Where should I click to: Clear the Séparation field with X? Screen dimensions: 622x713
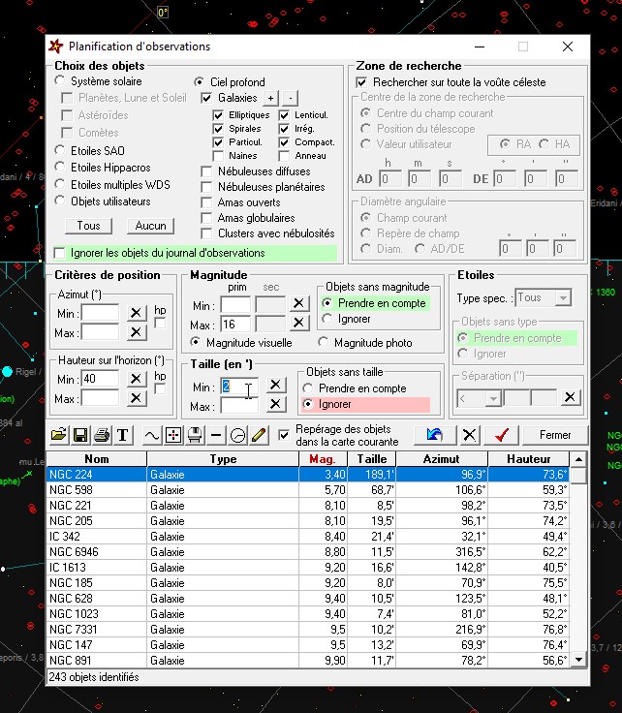(x=570, y=397)
